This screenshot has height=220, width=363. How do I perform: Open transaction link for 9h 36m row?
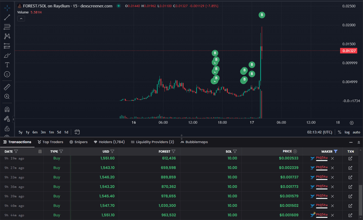350,187
